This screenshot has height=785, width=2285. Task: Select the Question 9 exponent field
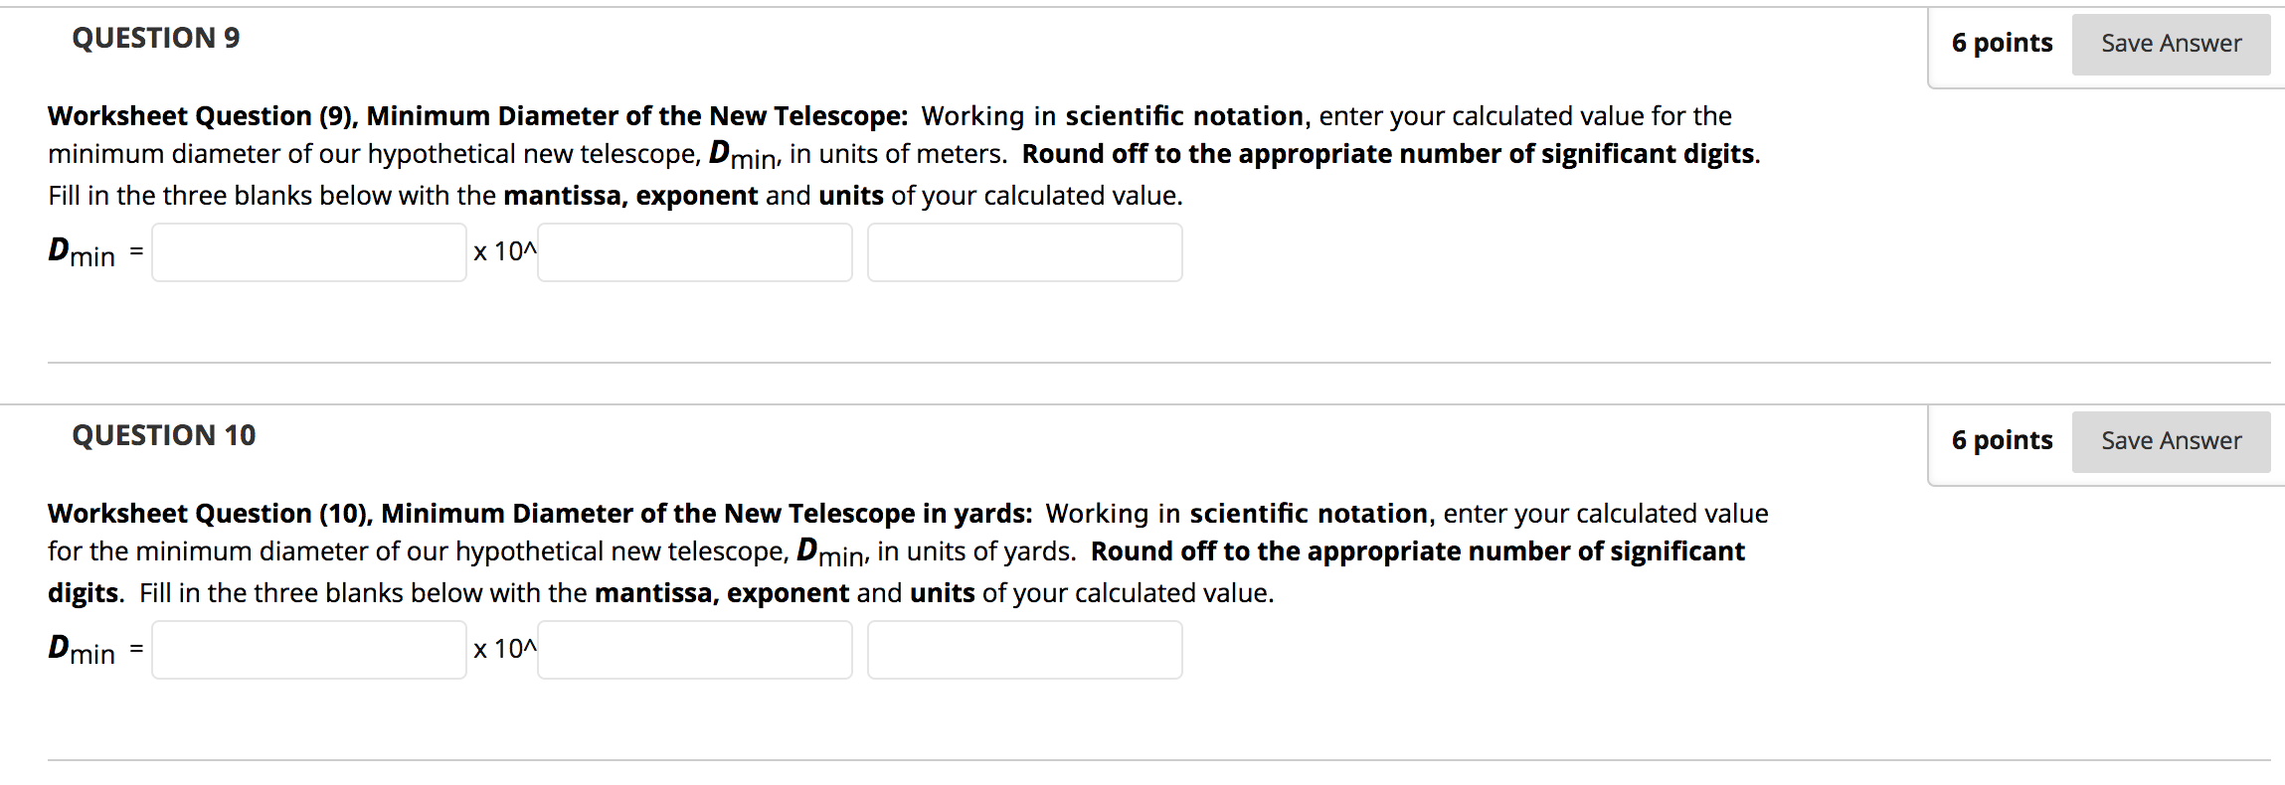pyautogui.click(x=695, y=252)
